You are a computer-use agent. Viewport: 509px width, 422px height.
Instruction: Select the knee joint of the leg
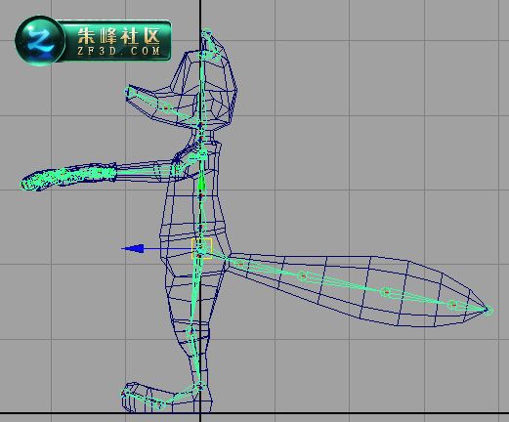191,332
